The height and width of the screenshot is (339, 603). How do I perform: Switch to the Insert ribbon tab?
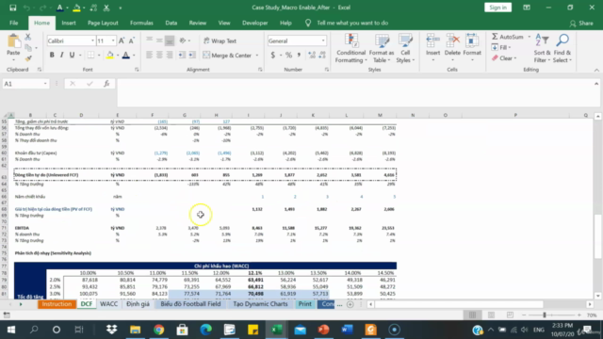click(x=69, y=23)
